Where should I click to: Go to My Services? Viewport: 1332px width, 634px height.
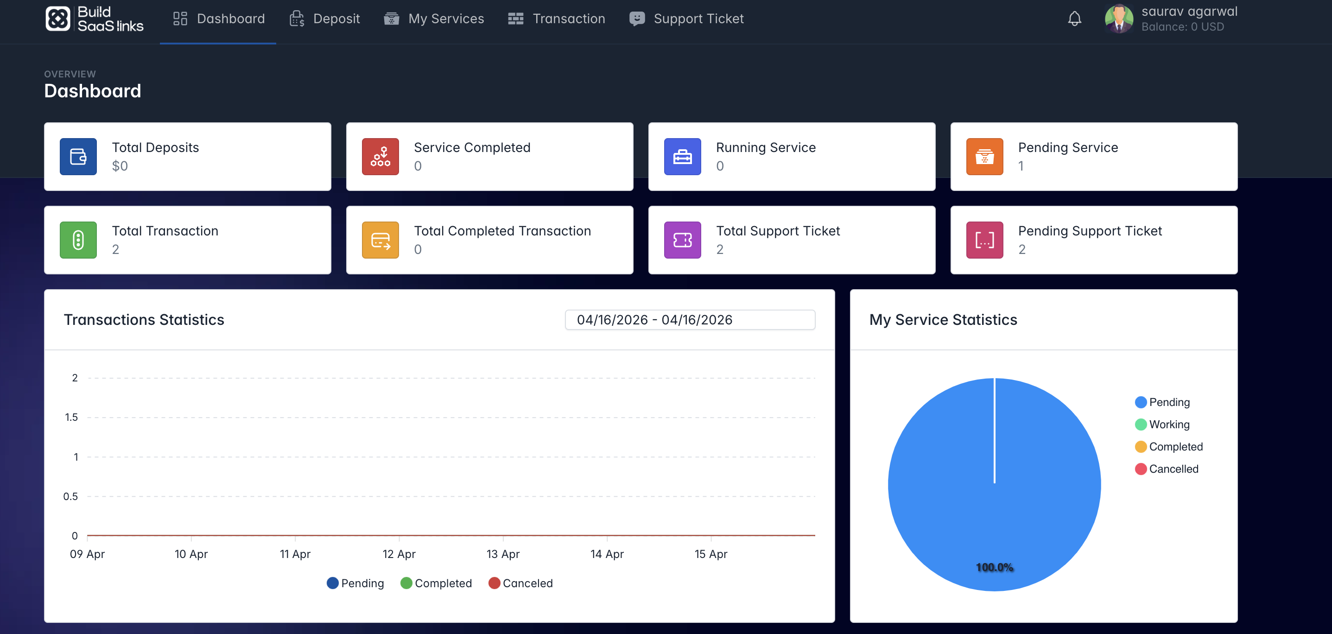pyautogui.click(x=435, y=19)
